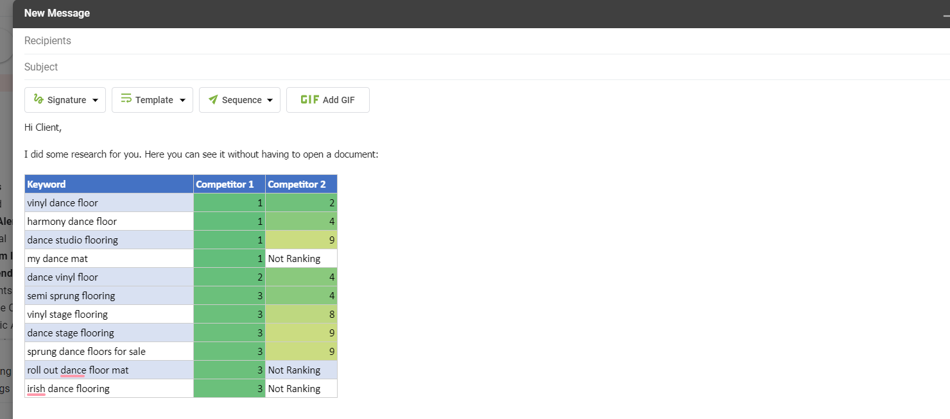Click the Template lines icon
Image resolution: width=950 pixels, height=419 pixels.
coord(126,99)
